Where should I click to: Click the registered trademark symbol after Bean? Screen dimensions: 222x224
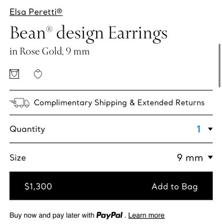pos(49,29)
